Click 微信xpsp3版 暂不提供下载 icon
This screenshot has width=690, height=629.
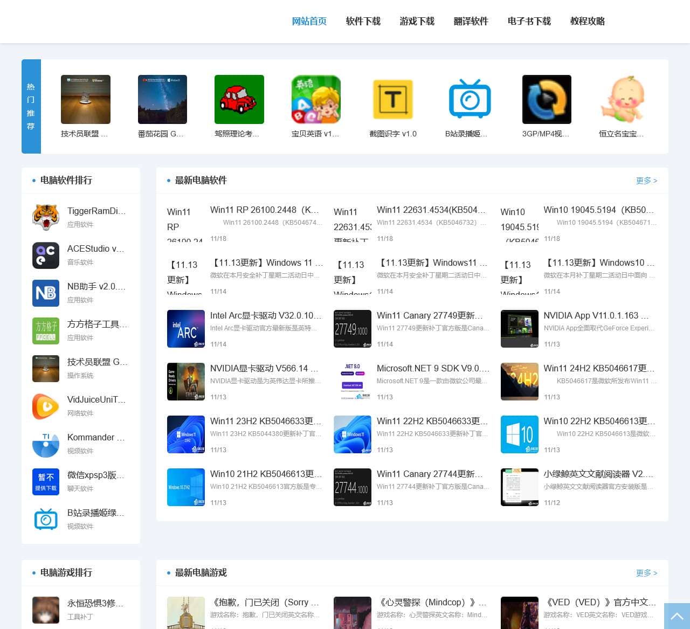pyautogui.click(x=46, y=481)
